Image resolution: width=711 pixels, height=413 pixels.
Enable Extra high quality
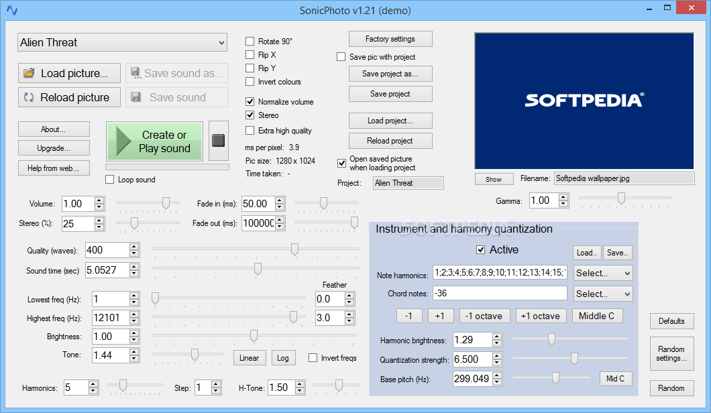pyautogui.click(x=250, y=131)
